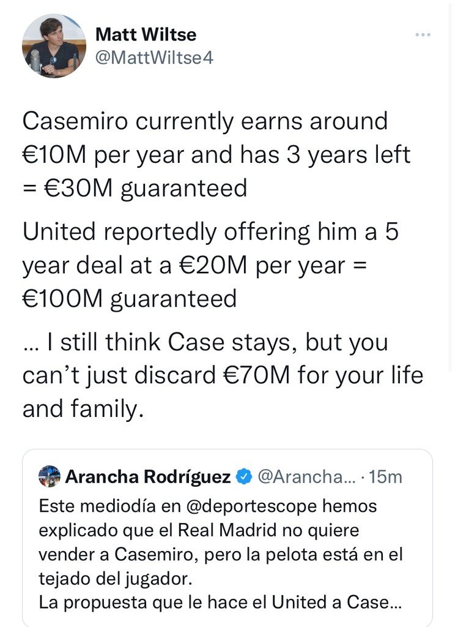This screenshot has width=455, height=627.
Task: Click the blue verified badge
Action: (243, 476)
